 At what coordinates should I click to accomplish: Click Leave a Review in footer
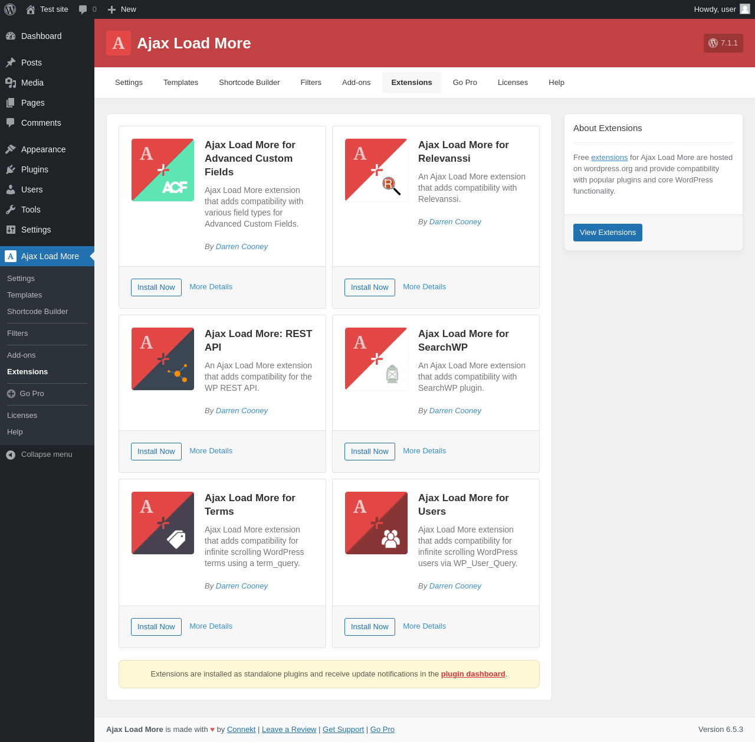(x=289, y=730)
